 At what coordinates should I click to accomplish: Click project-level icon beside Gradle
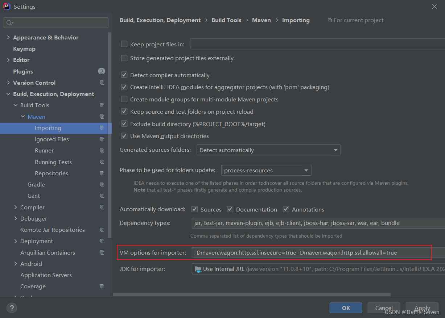[102, 185]
